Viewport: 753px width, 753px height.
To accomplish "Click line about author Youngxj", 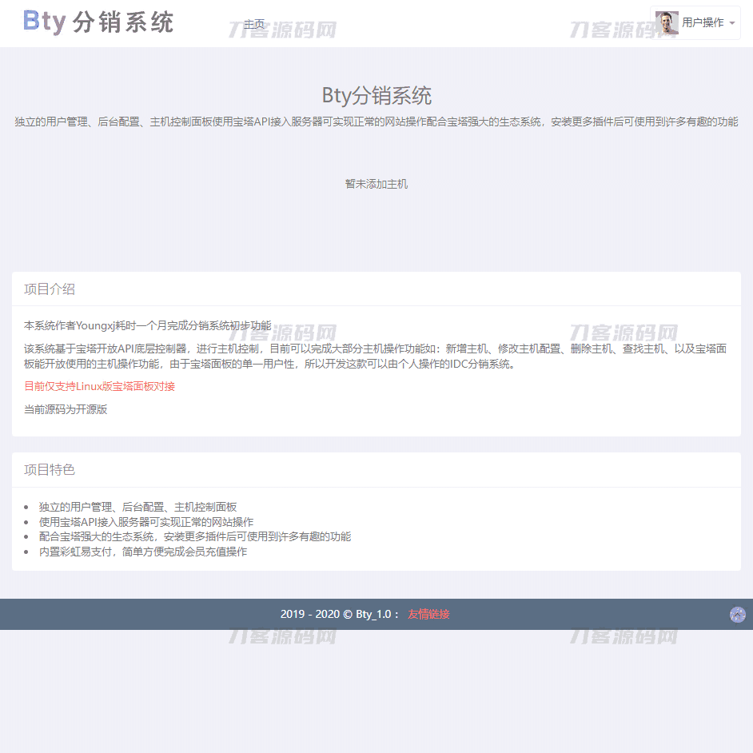I will point(147,325).
